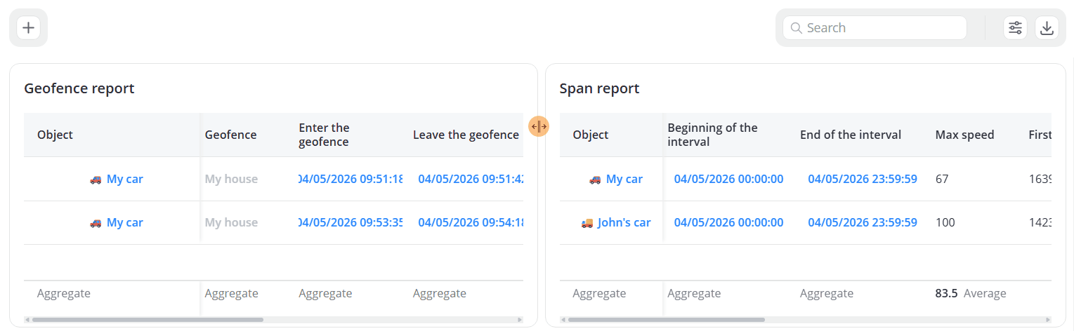
Task: Open leave time 04/05/2026 09:51:42
Action: [x=471, y=179]
